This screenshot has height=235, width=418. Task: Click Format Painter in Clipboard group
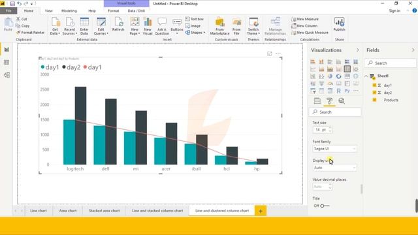30,33
